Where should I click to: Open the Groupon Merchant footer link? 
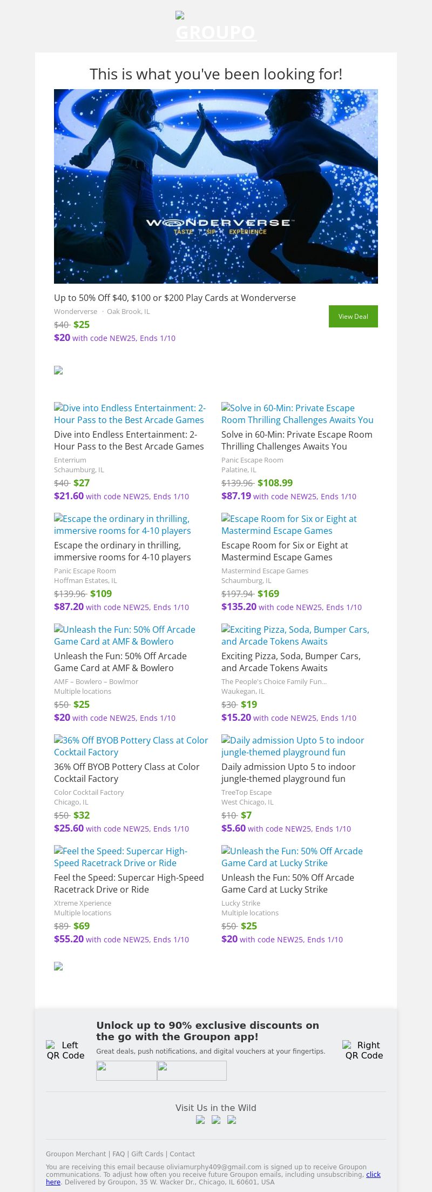pyautogui.click(x=76, y=1154)
